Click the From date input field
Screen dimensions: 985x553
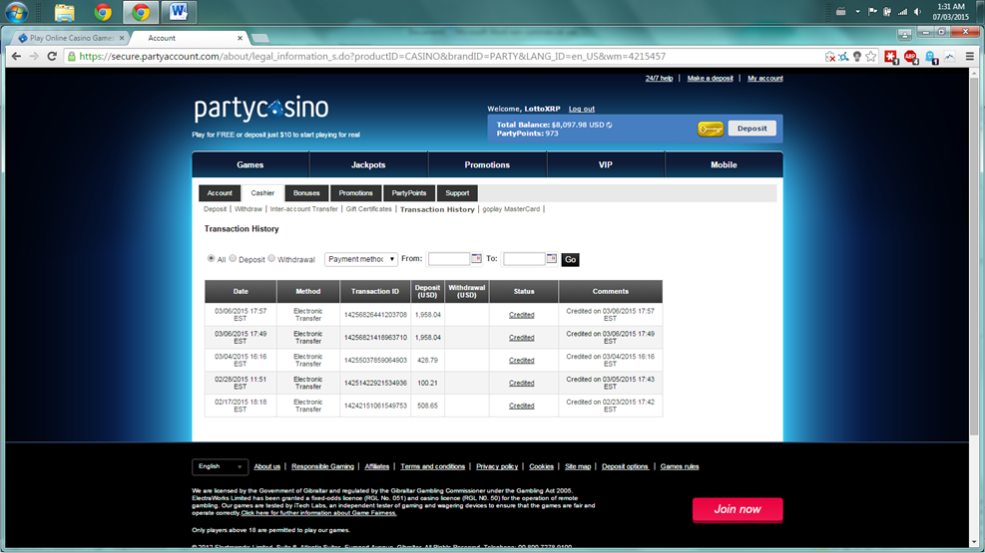(448, 259)
